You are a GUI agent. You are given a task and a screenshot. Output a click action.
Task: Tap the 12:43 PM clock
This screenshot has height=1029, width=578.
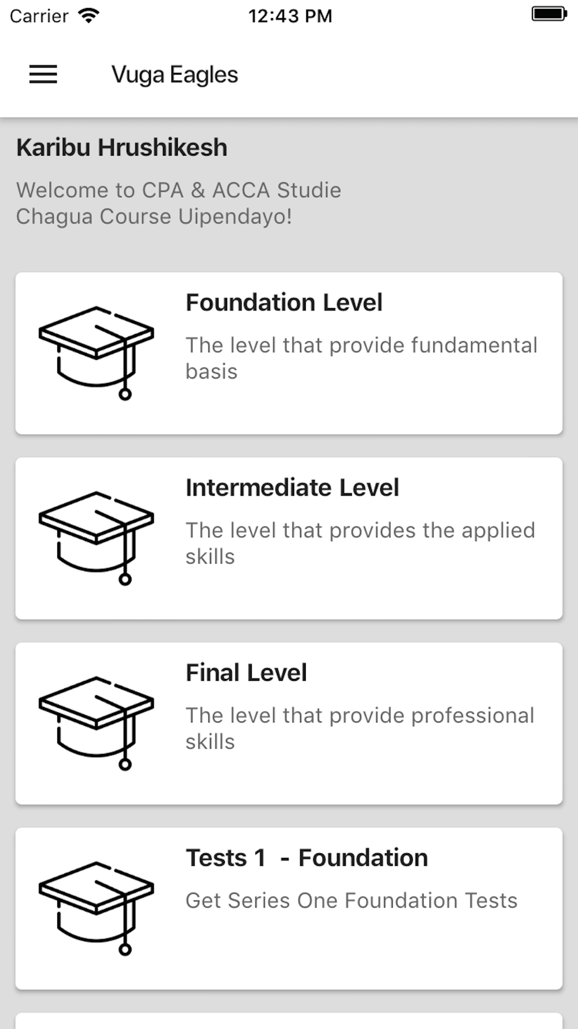[290, 16]
